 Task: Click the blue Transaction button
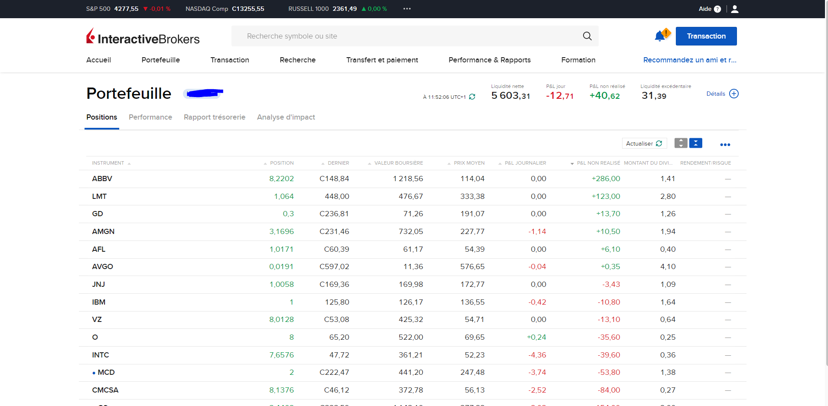(x=706, y=36)
